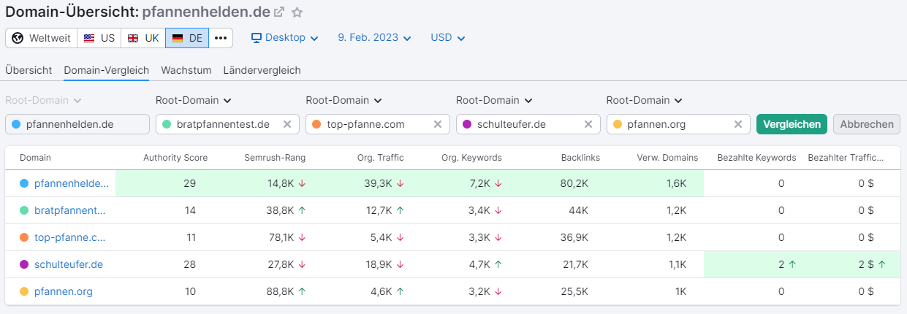907x314 pixels.
Task: Switch database to UK
Action: pos(143,38)
